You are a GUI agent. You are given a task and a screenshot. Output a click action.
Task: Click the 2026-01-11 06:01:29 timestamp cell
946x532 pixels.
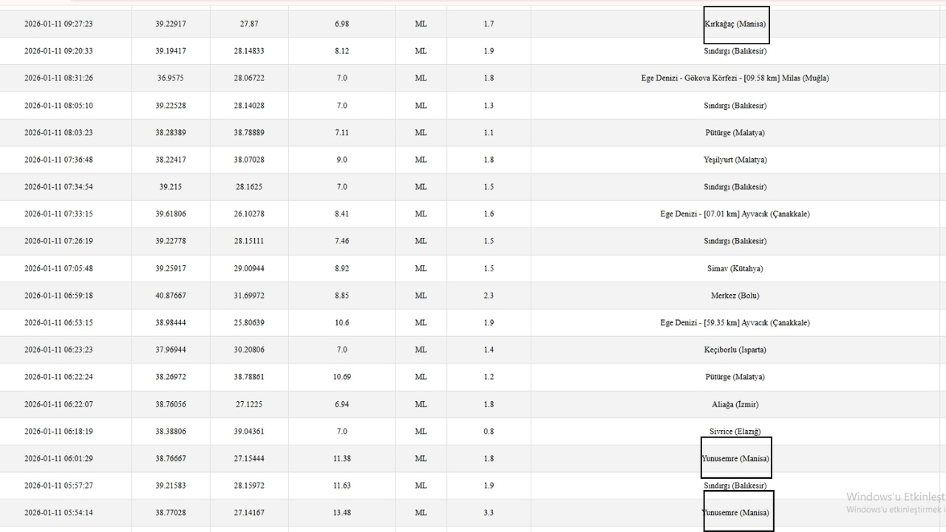click(x=58, y=459)
